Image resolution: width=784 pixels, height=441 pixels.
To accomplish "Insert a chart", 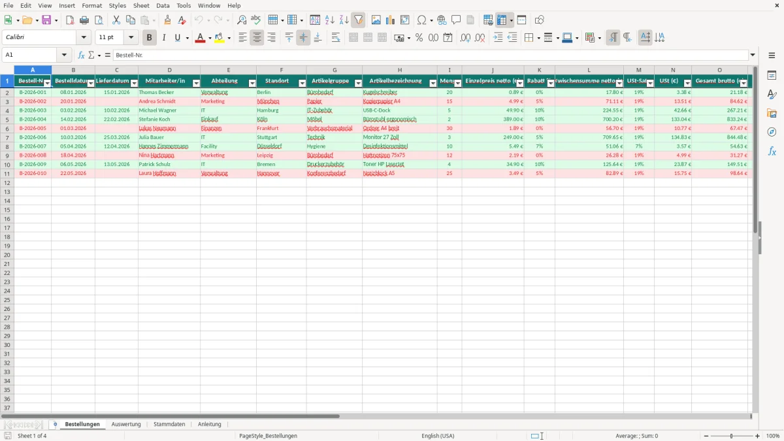I will pos(391,20).
